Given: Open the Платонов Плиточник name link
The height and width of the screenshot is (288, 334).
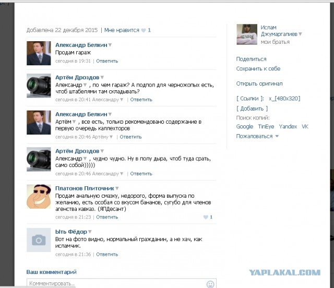Looking at the screenshot, I should 85,188.
